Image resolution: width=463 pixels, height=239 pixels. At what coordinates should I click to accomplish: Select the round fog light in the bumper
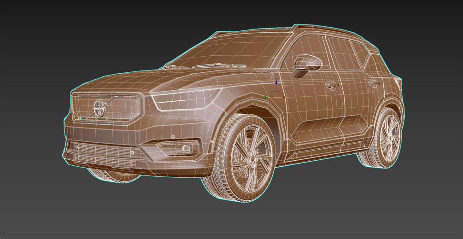[x=186, y=148]
